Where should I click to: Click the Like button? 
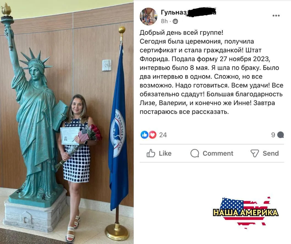[159, 153]
